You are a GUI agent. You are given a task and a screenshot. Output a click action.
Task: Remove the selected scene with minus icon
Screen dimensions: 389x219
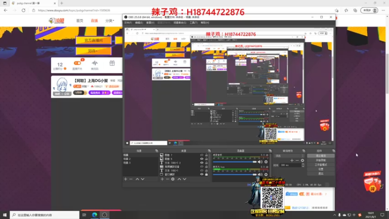tap(131, 179)
